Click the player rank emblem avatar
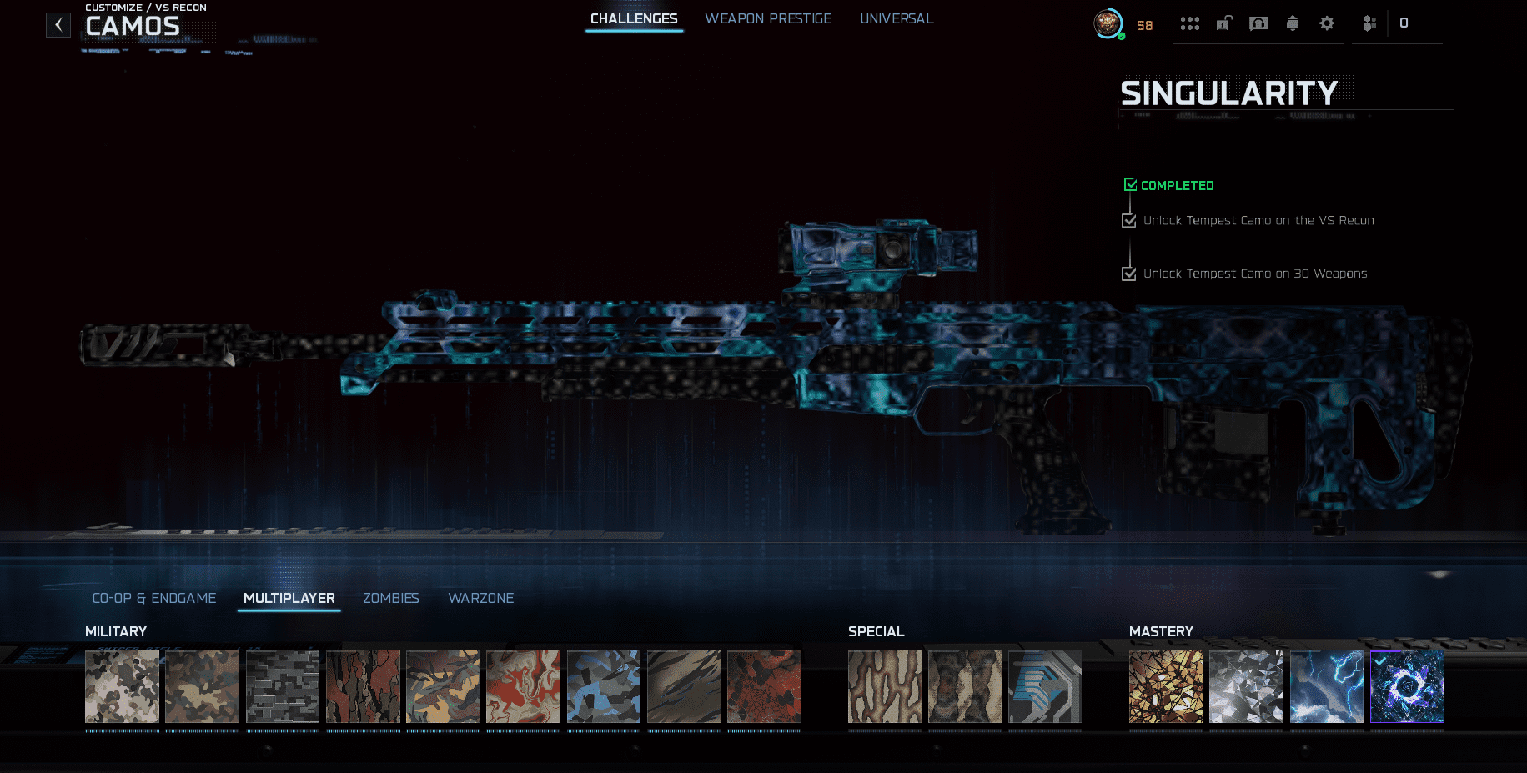Viewport: 1527px width, 773px height. coord(1108,23)
